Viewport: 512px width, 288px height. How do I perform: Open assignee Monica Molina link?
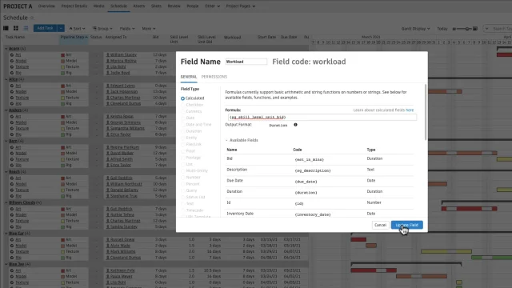click(123, 61)
